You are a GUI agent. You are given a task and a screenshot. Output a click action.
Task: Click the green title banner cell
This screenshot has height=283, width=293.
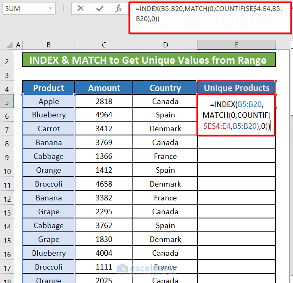(x=149, y=60)
